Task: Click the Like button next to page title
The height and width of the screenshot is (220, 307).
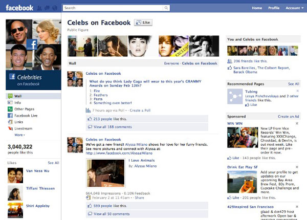Action: (143, 23)
